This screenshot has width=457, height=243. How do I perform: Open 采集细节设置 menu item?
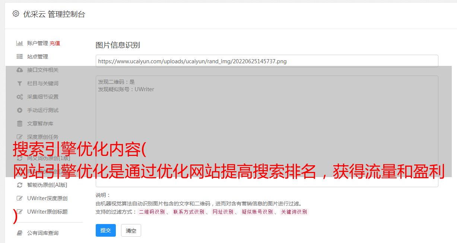[43, 97]
